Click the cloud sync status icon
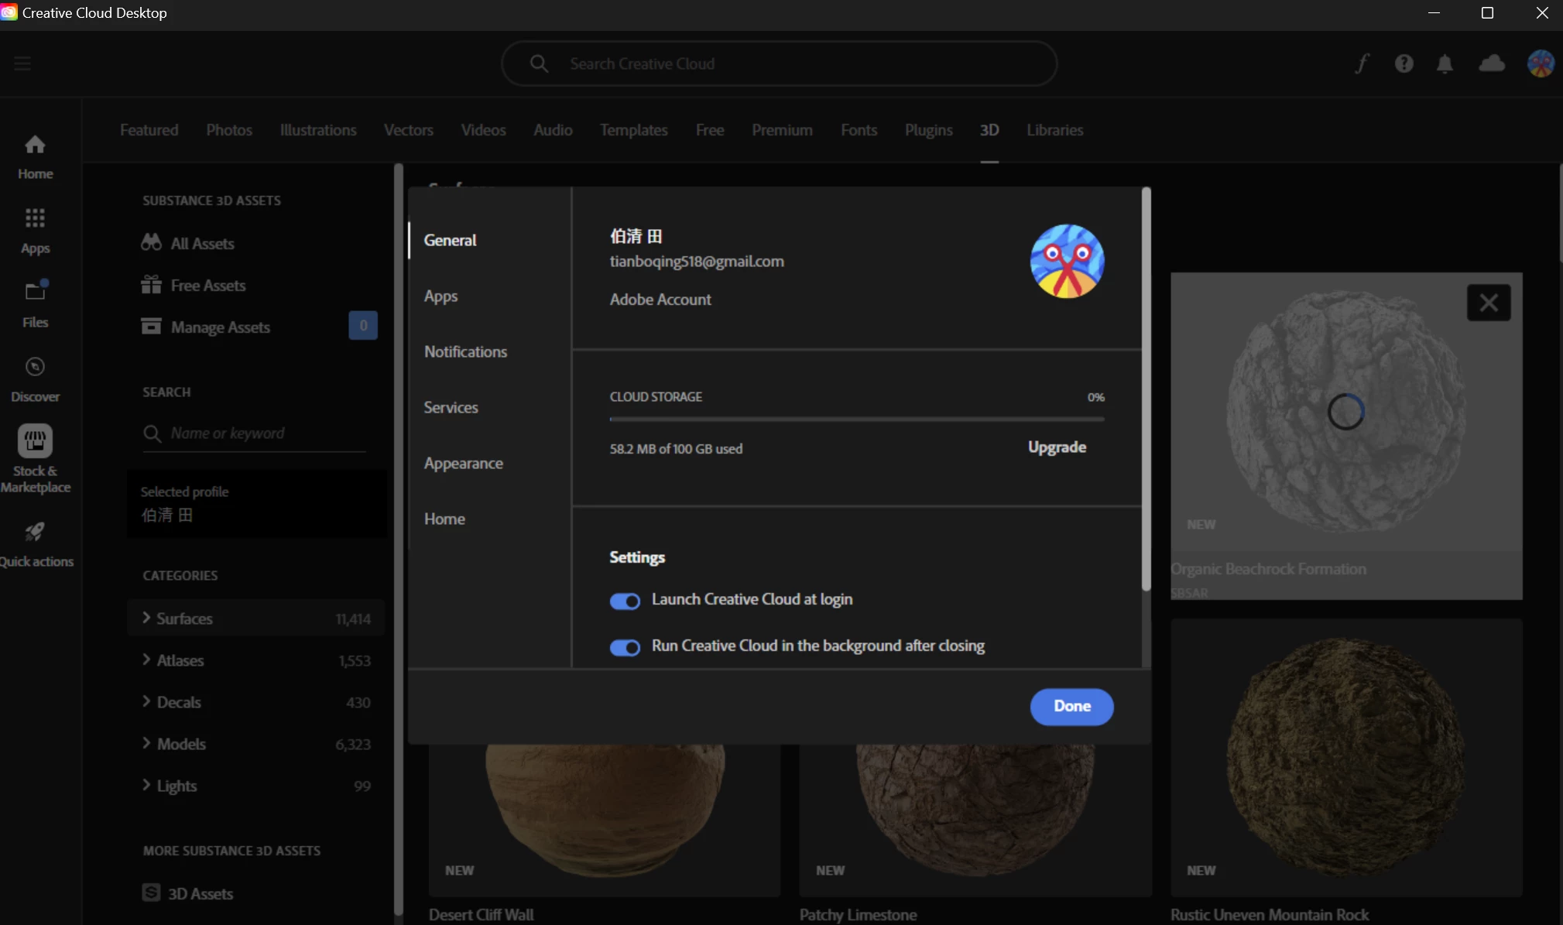Image resolution: width=1563 pixels, height=925 pixels. [1492, 63]
